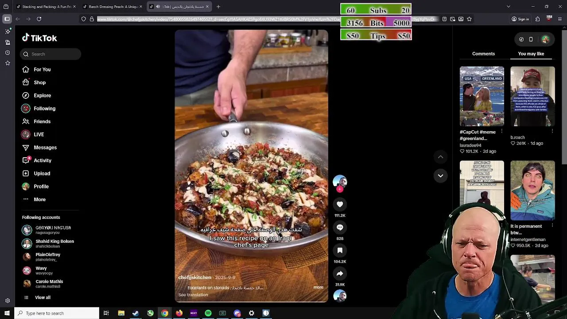Mute the playing TikTok tab audio
This screenshot has width=567, height=319.
tap(158, 7)
